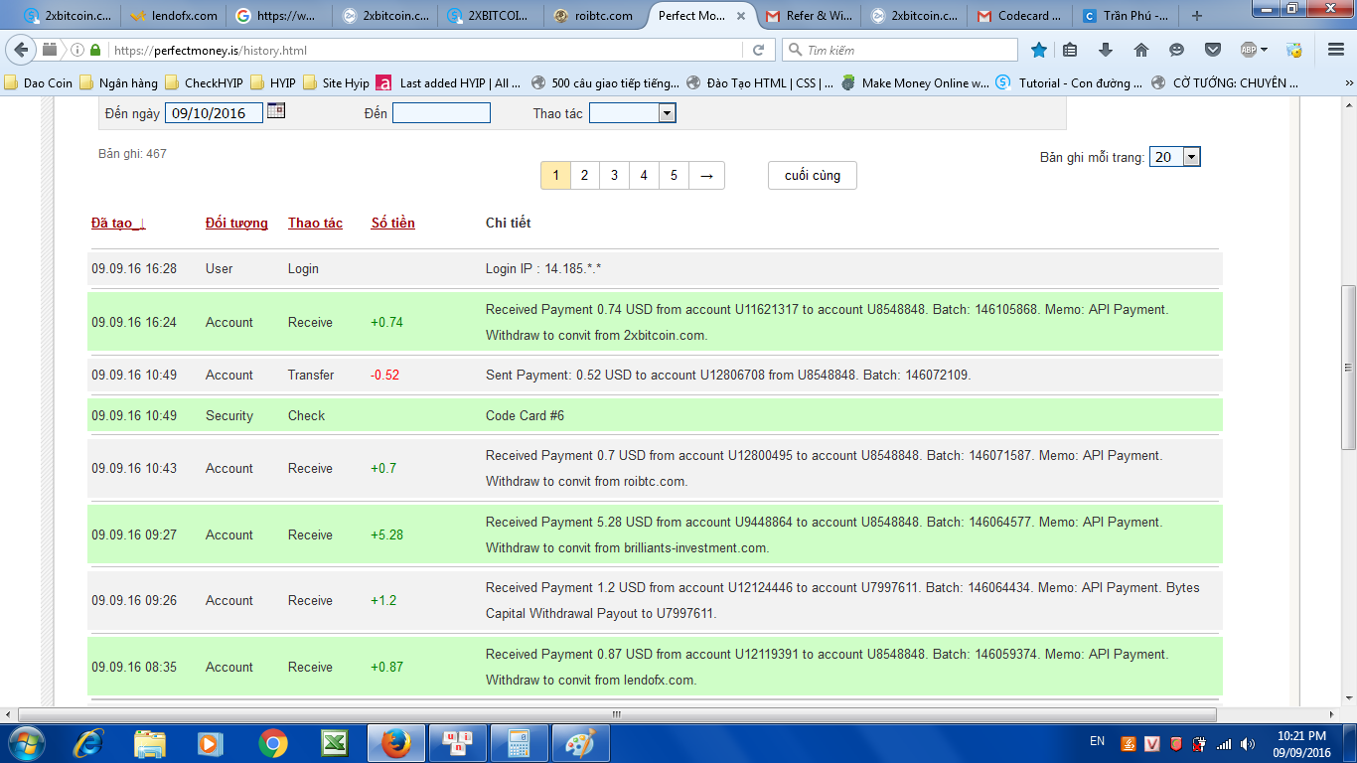The width and height of the screenshot is (1357, 763).
Task: Sort by the Số tiền column header
Action: pos(393,223)
